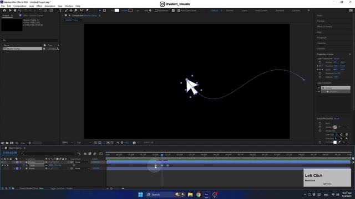Image resolution: width=355 pixels, height=199 pixels.
Task: Click the Stroke color swatch in the toolbar
Action: [x=130, y=11]
